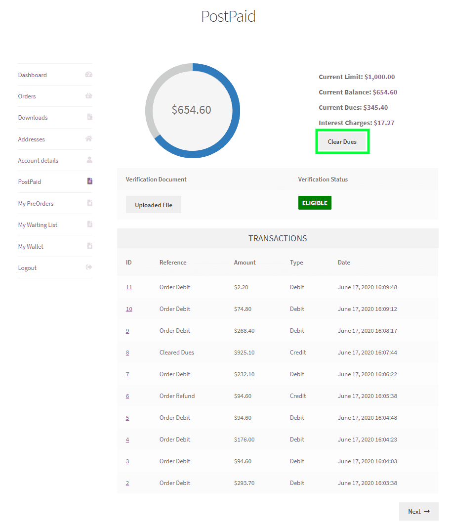Click the ELIGIBLE status badge

click(315, 203)
